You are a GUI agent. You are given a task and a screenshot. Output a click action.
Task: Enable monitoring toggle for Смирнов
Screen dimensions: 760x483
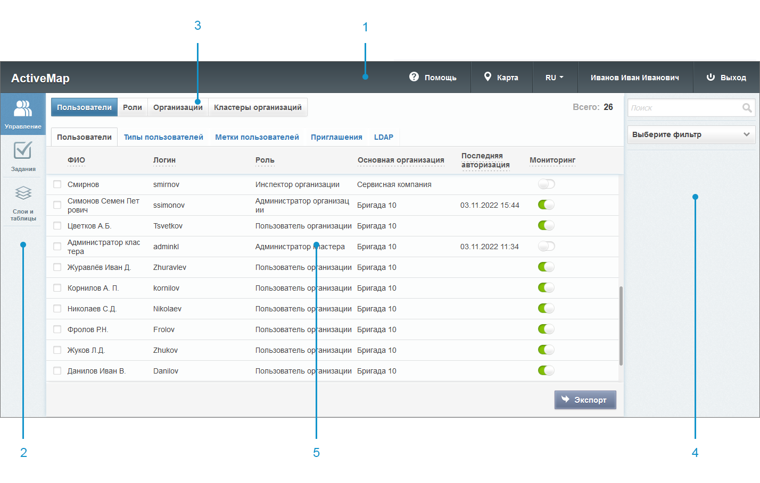tap(546, 184)
